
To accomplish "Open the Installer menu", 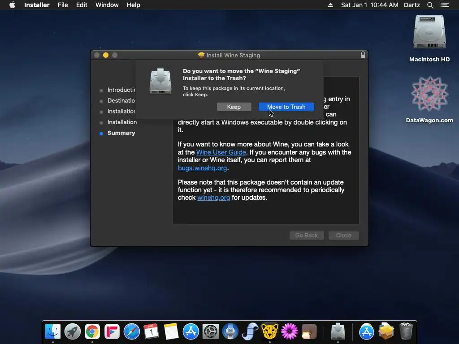I will [x=37, y=5].
